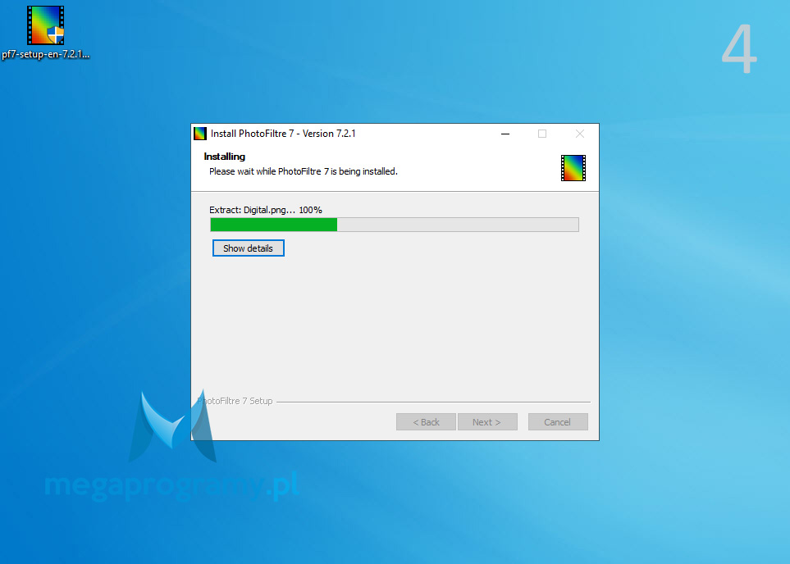Click the 'Extract: Digital.png... 100%' status text

266,210
